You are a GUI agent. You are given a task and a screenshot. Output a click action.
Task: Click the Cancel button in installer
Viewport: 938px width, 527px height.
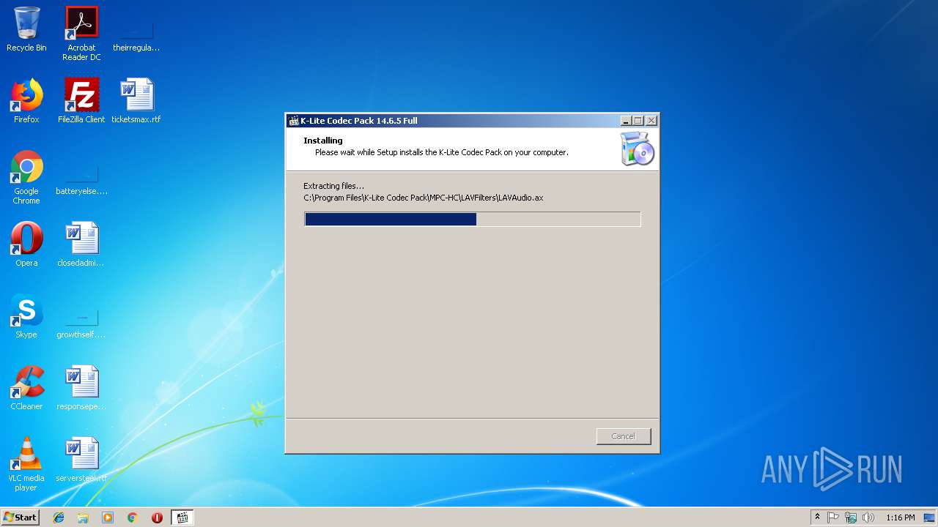click(x=624, y=436)
